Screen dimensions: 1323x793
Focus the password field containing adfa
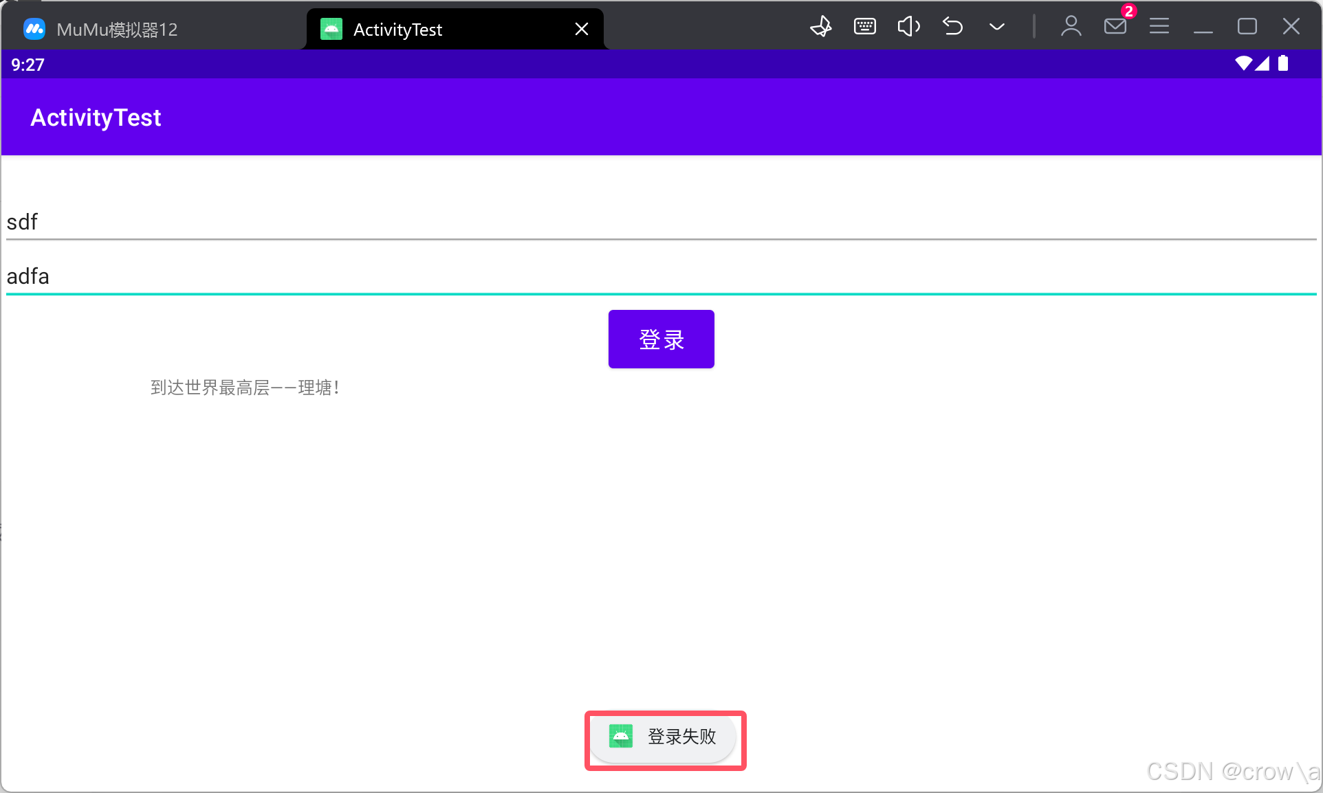660,276
